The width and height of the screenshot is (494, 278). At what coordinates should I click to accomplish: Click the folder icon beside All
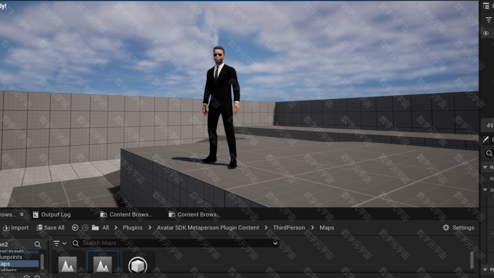(95, 228)
